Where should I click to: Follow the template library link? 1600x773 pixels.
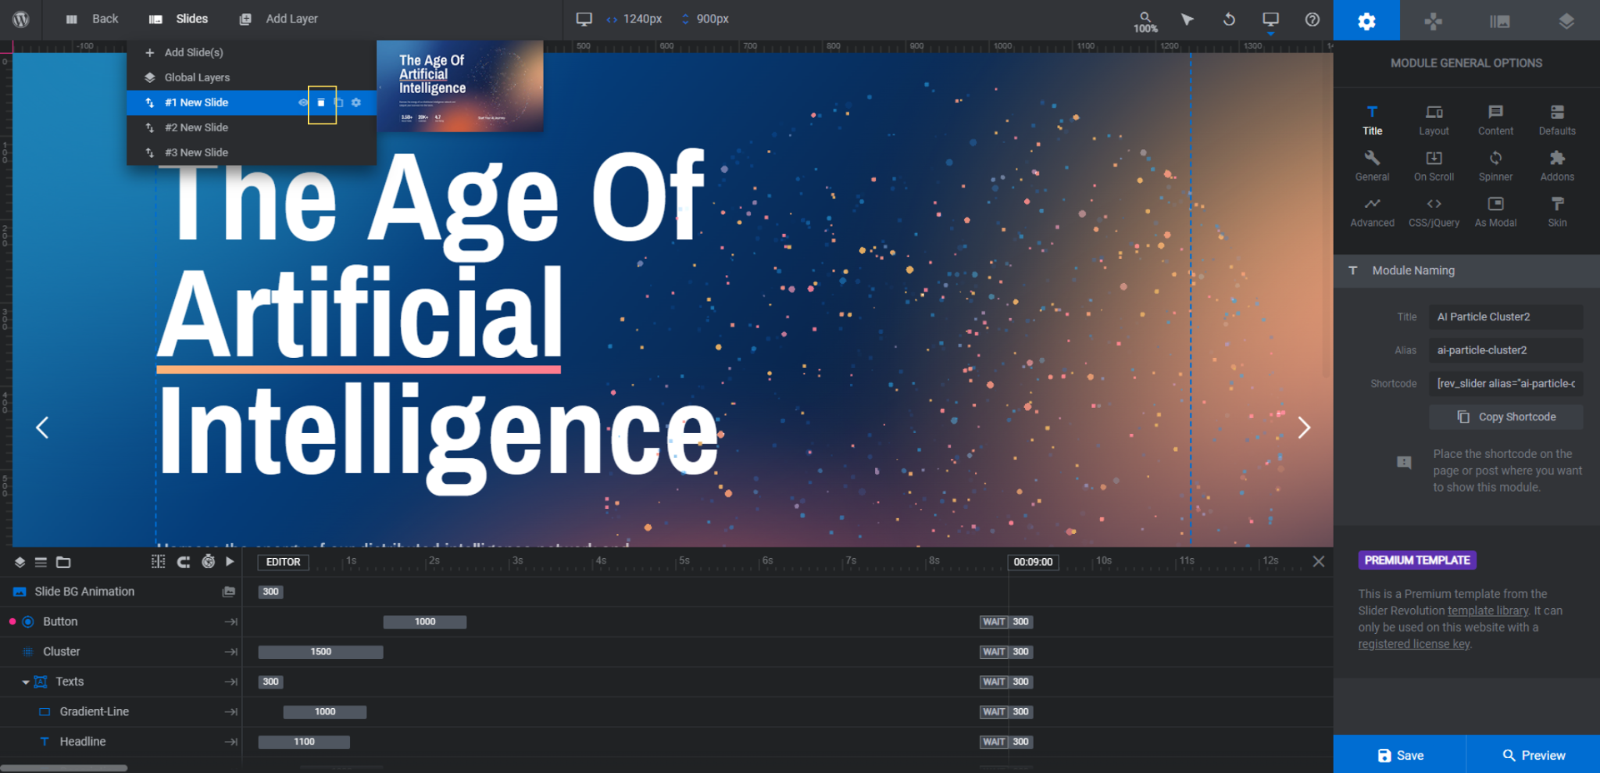1487,611
